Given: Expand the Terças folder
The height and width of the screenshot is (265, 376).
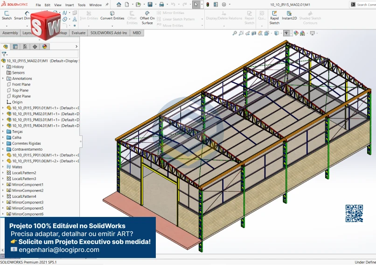Looking at the screenshot, I should tap(3, 132).
